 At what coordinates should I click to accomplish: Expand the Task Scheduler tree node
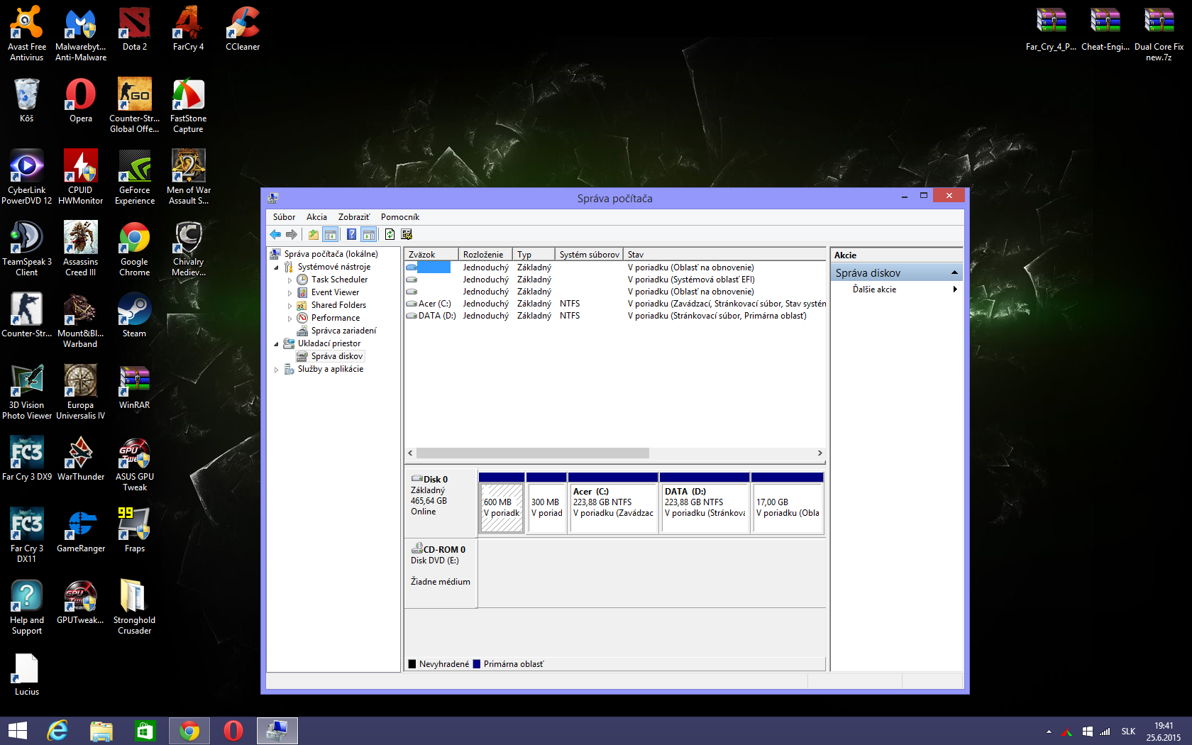pos(289,280)
